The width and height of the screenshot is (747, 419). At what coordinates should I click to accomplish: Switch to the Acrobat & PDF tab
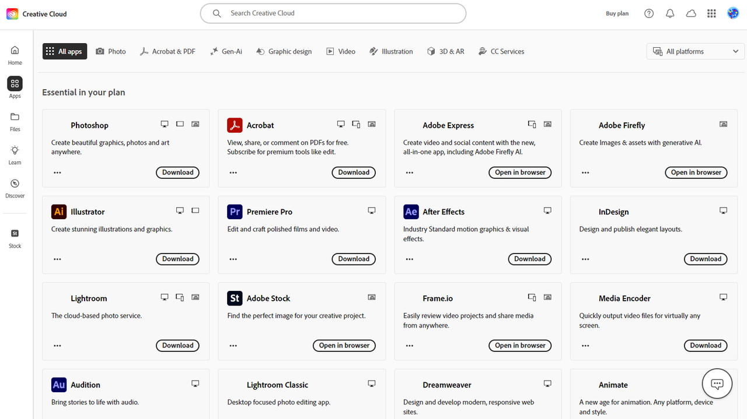click(x=167, y=51)
